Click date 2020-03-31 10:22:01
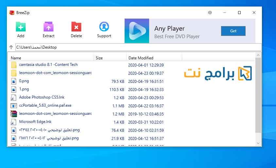The width and height of the screenshot is (276, 168). [146, 122]
